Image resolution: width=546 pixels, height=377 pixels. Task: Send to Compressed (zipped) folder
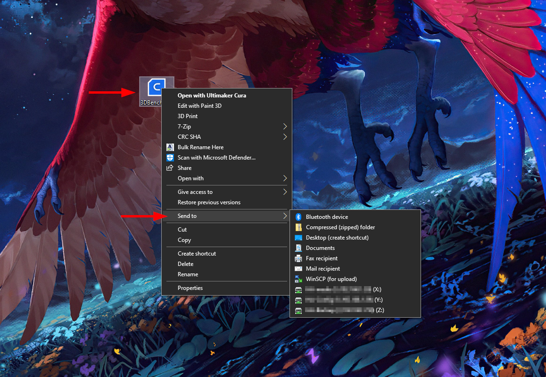pyautogui.click(x=355, y=227)
